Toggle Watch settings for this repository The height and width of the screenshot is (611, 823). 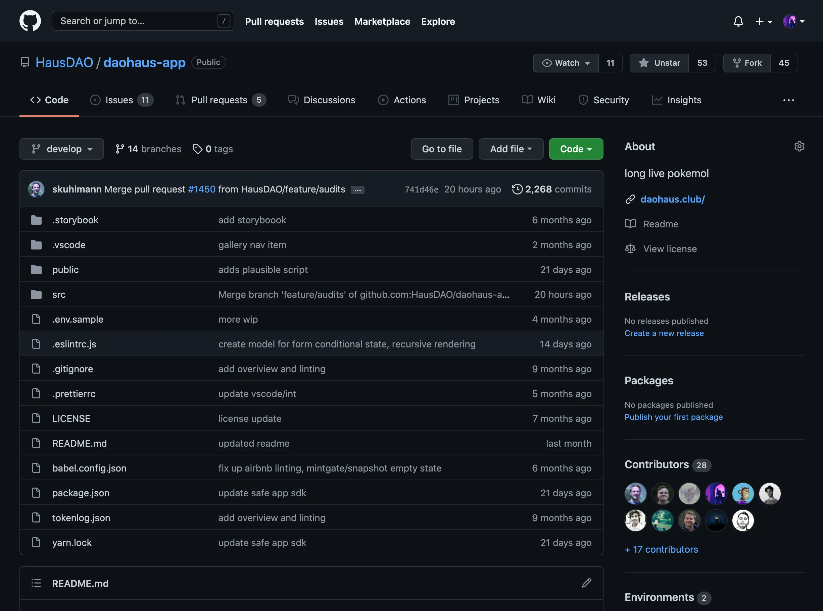[x=565, y=63]
